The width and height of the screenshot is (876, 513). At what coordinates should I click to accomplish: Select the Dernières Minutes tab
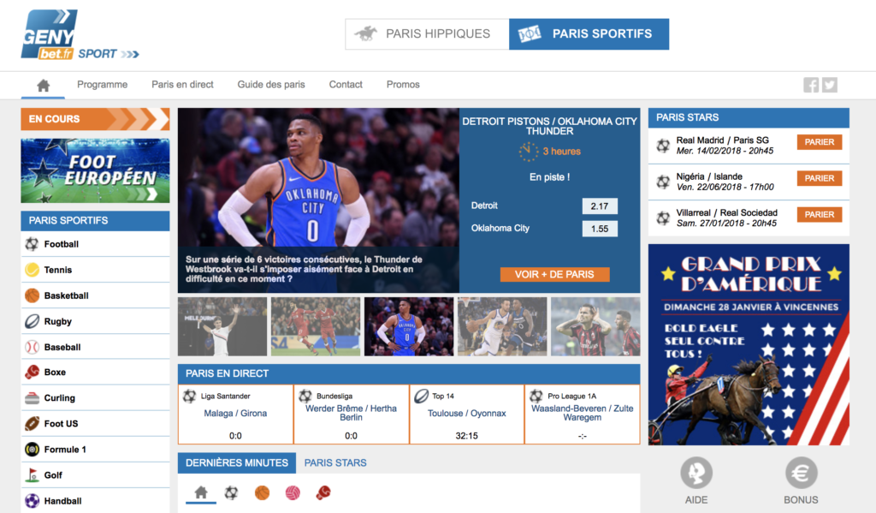click(x=237, y=462)
